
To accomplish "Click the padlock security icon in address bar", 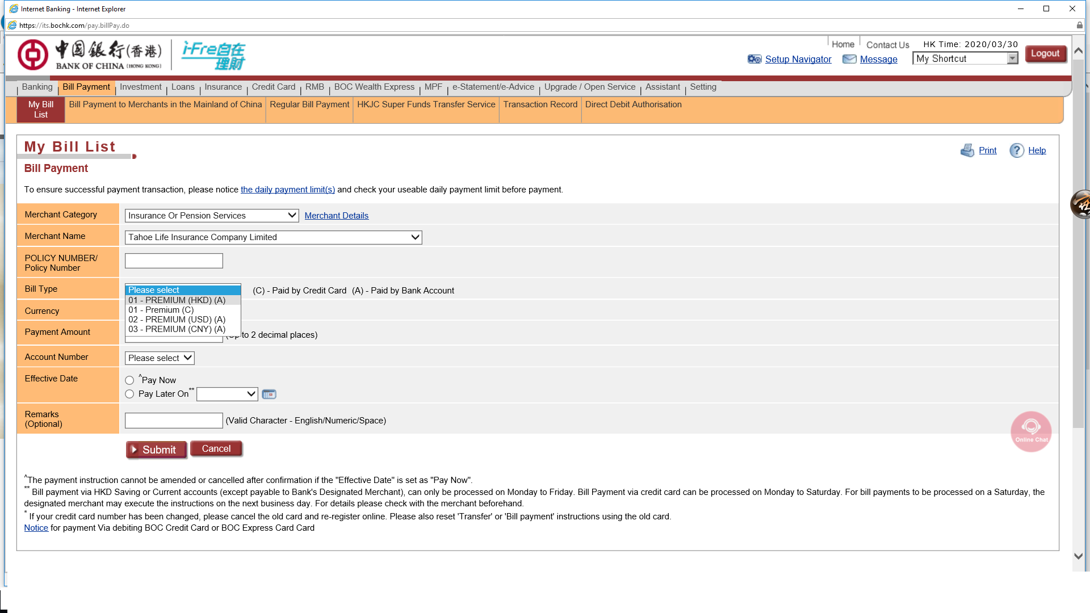I will pyautogui.click(x=1079, y=26).
